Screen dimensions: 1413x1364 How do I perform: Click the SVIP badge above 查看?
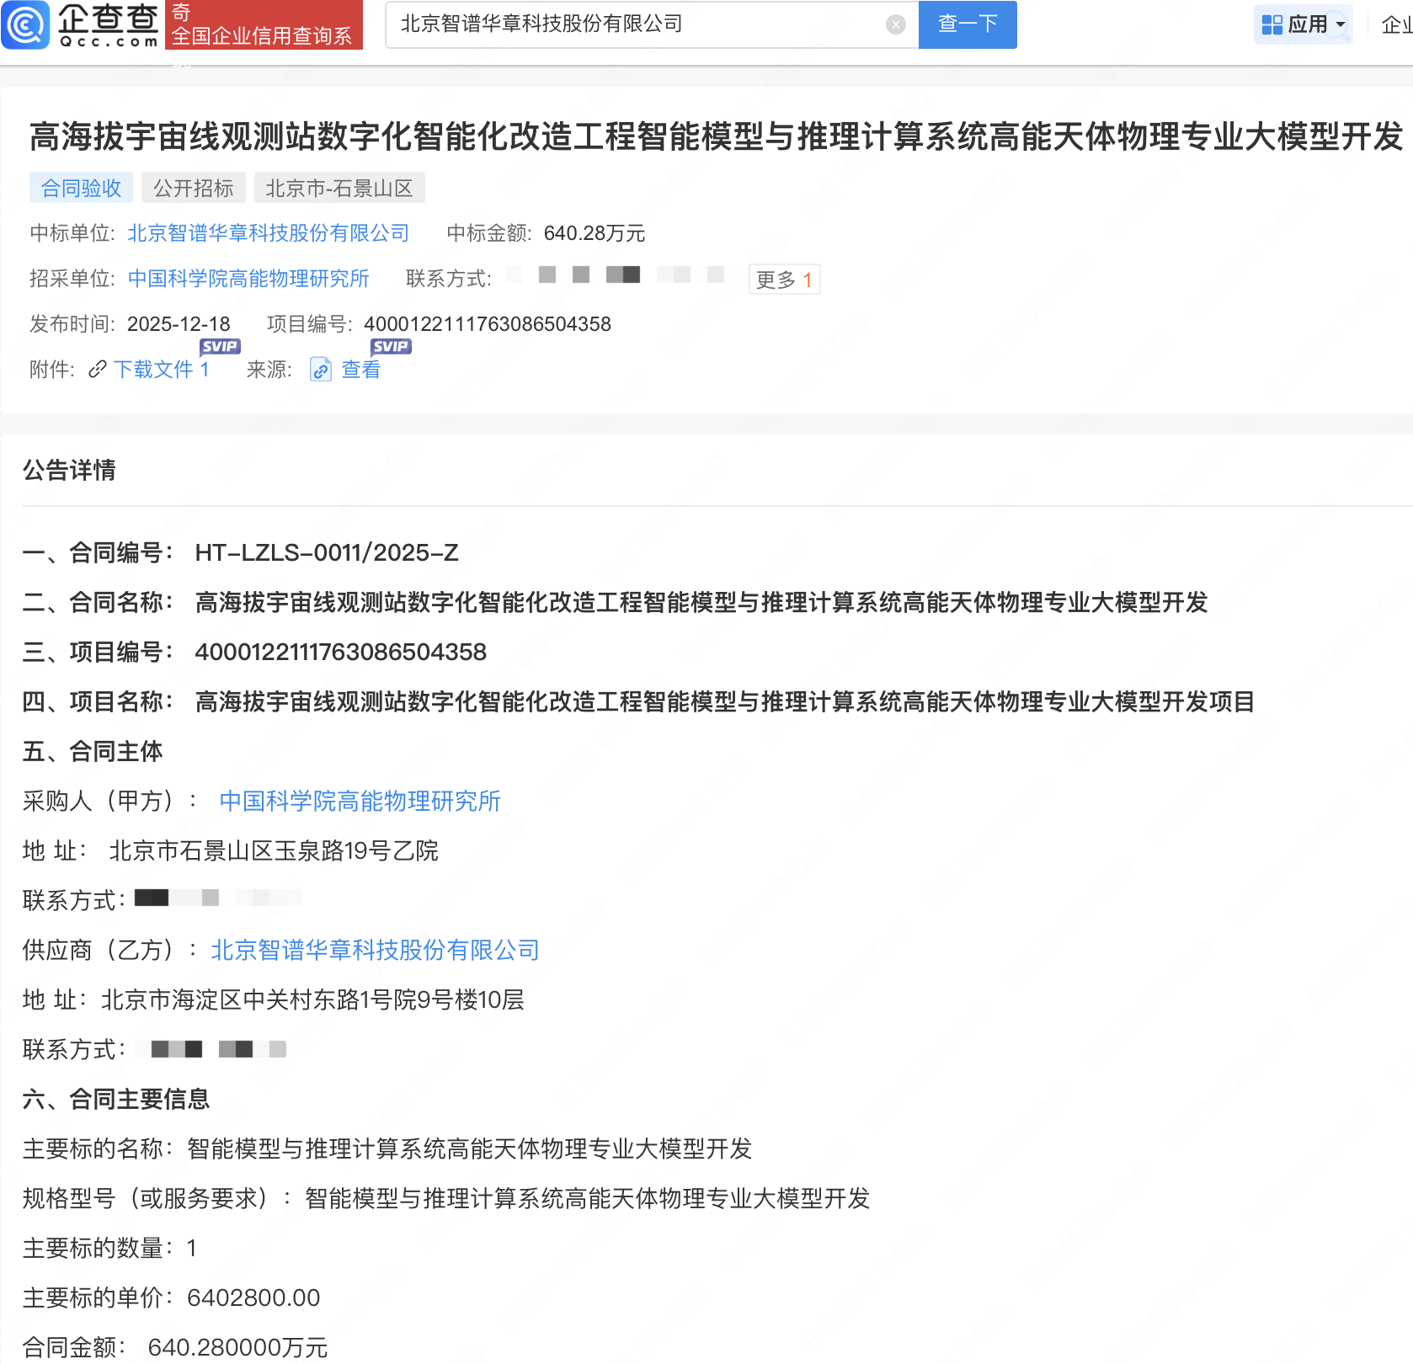(x=391, y=346)
